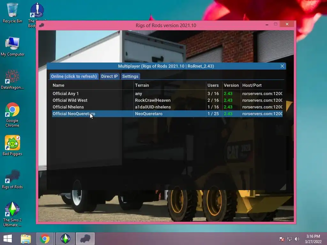Switch to Chrome in the taskbar
The image size is (327, 245).
[x=45, y=239]
